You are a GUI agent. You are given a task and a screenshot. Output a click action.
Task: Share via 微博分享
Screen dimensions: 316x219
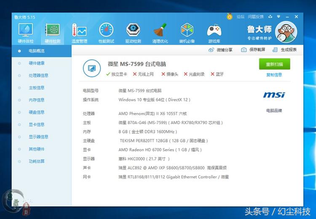click(220, 50)
